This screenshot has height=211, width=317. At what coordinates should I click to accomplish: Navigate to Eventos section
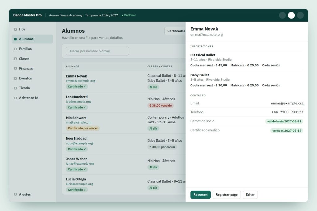pos(32,78)
